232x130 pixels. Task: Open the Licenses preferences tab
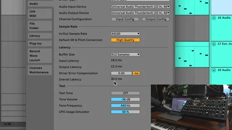(x=36, y=68)
